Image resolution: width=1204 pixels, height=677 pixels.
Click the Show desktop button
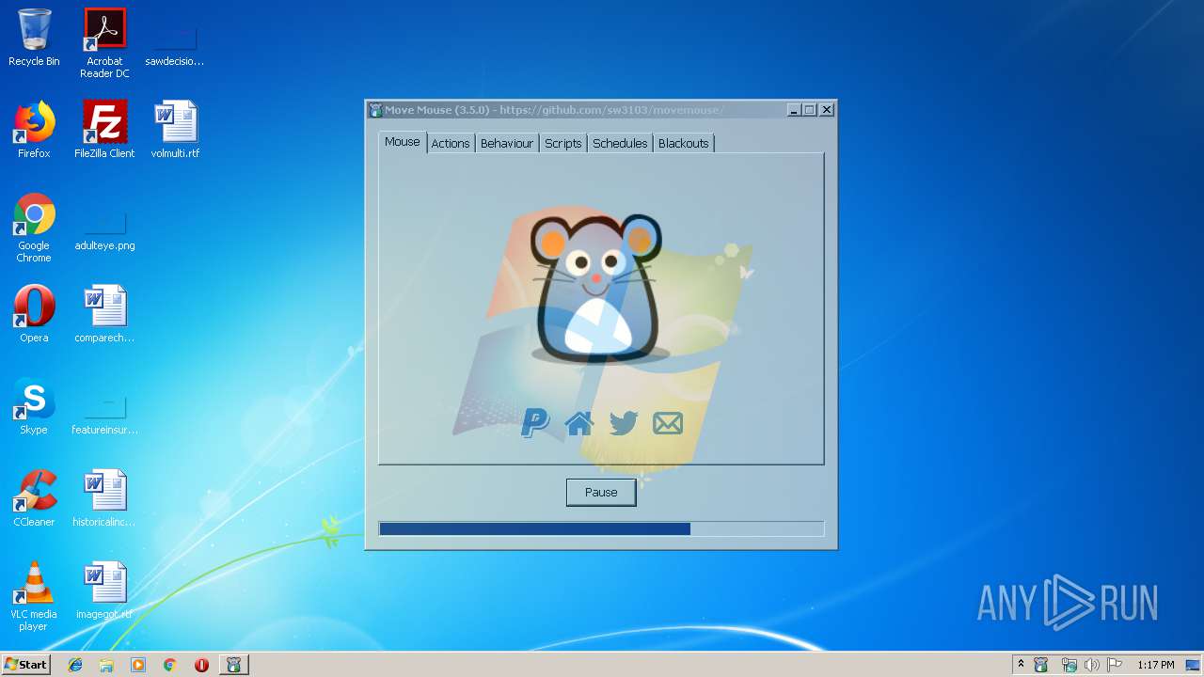click(x=1195, y=665)
